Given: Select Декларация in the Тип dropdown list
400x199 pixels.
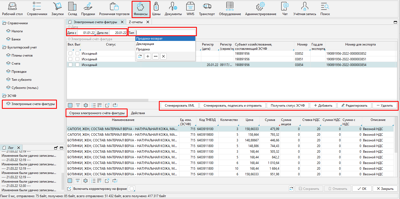Looking at the screenshot, I should (145, 44).
